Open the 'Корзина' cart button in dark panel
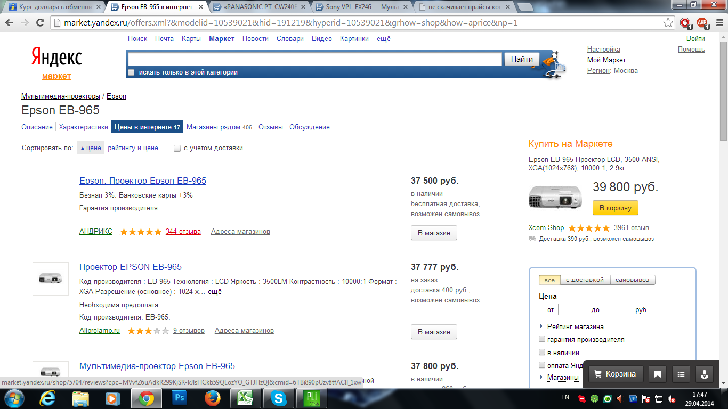This screenshot has height=409, width=728. click(616, 374)
